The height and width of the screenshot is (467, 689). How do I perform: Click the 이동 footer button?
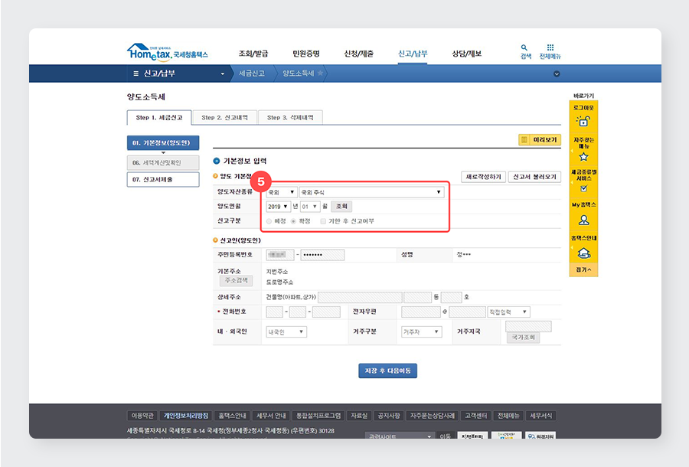tap(445, 436)
